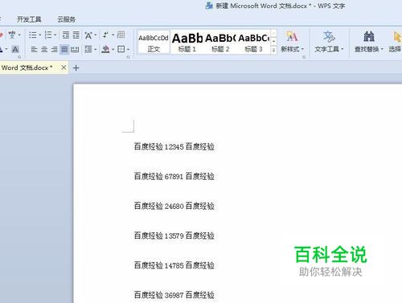402x303 pixels.
Task: Open the borders dropdown arrow
Action: (x=128, y=50)
